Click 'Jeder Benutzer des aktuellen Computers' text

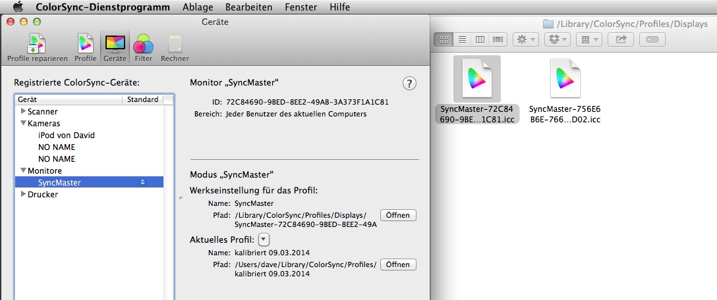297,114
